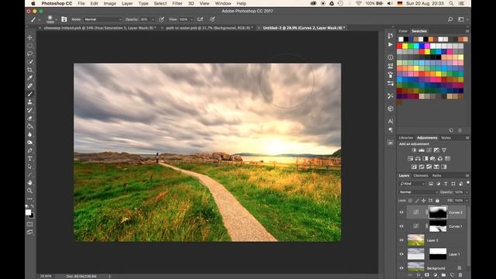Hide Layer 1 visibility eye

click(x=401, y=254)
